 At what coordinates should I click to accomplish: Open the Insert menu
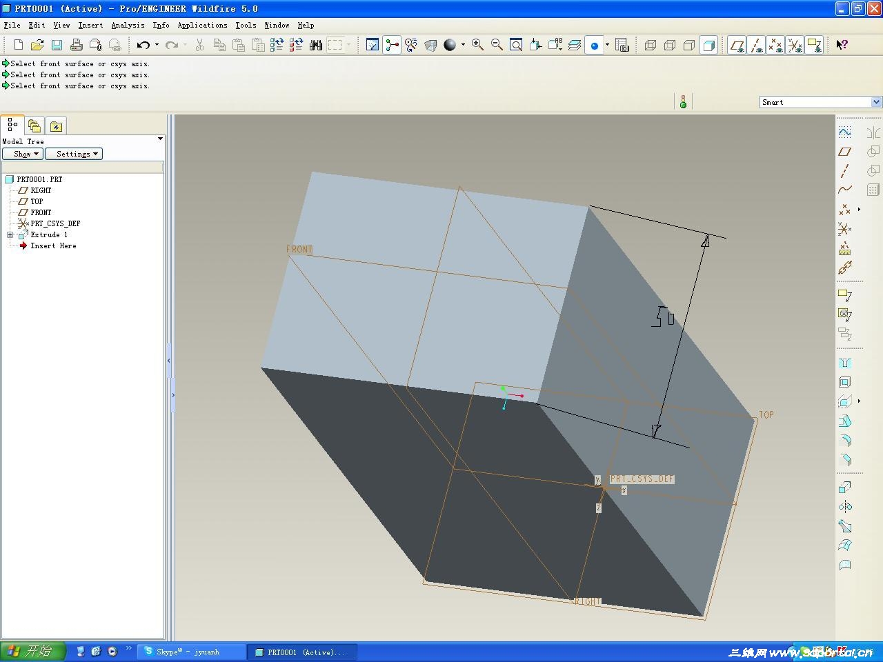pos(90,26)
